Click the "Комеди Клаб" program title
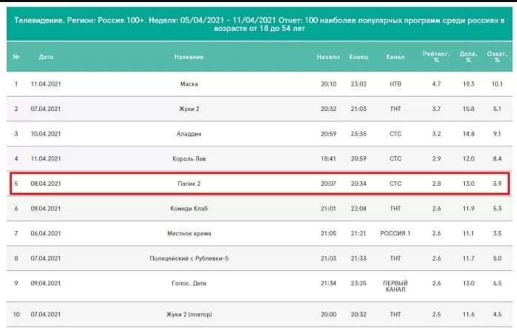This screenshot has width=517, height=328. 189,209
